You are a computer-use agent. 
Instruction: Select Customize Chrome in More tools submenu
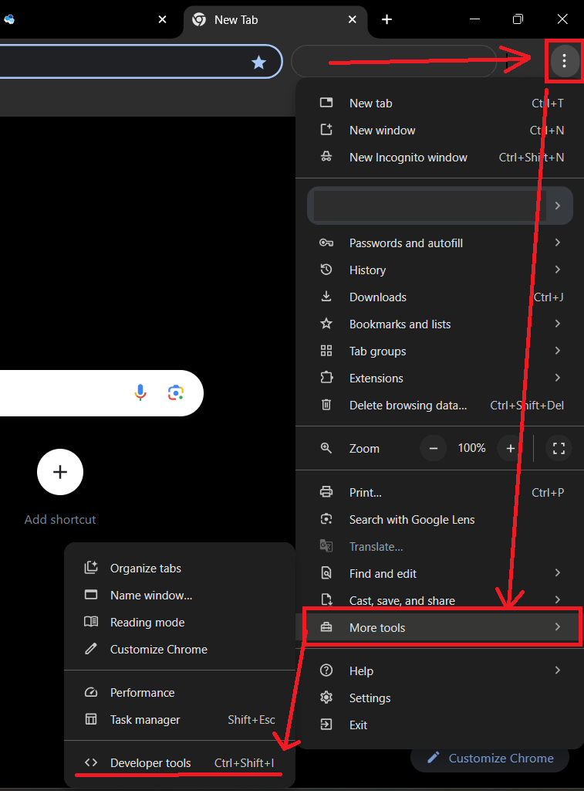pos(180,649)
